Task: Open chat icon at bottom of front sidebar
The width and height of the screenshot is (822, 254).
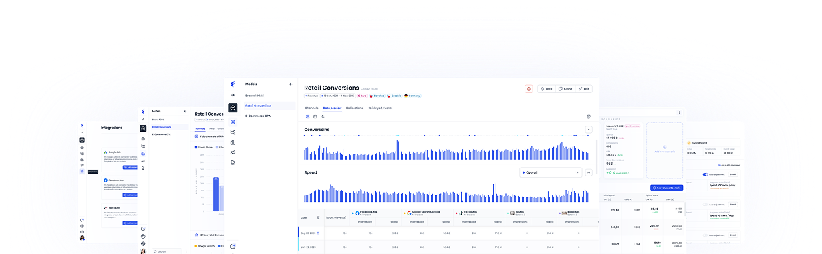Action: 233,247
